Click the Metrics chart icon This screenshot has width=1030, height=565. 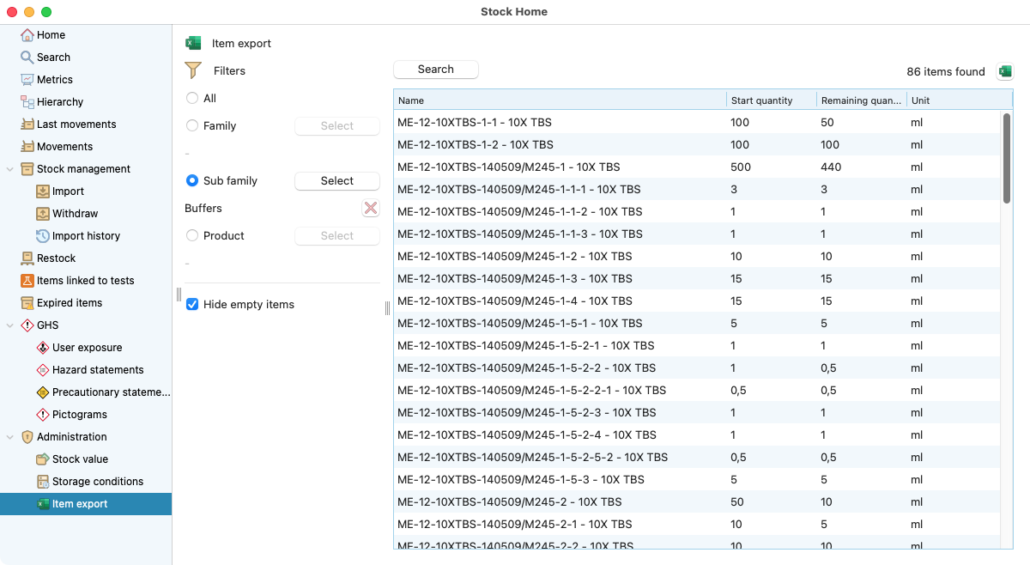(x=27, y=80)
